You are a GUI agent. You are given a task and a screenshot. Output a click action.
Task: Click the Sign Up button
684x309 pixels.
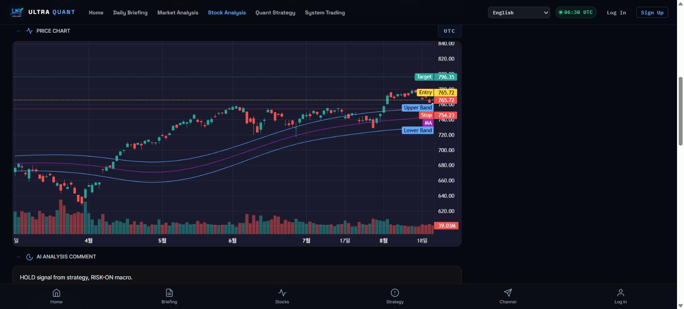click(x=652, y=12)
